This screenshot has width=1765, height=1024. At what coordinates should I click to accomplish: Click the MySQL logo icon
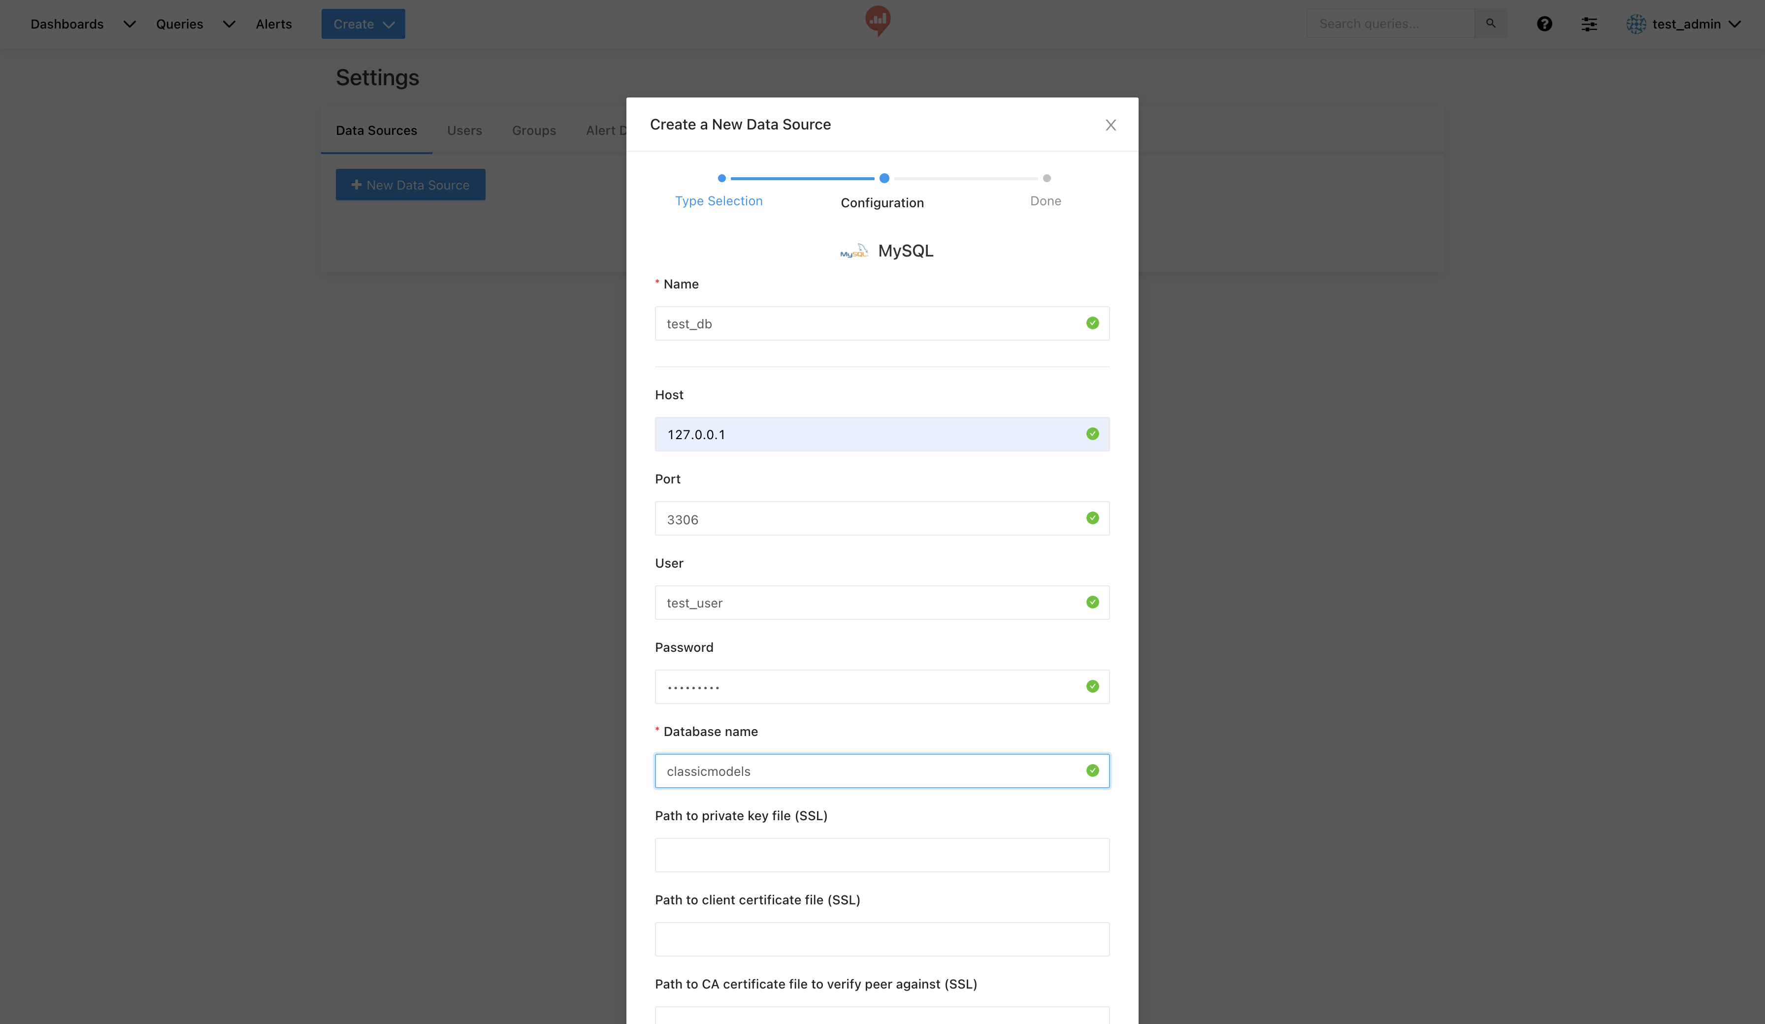coord(854,251)
